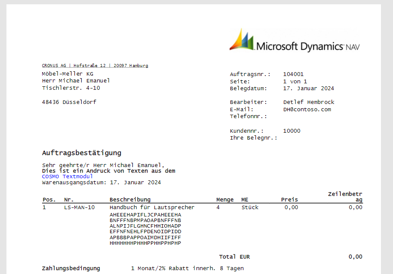This screenshot has width=393, height=274.
Task: Select the Bearbeiter name Detlef Hembrock
Action: click(308, 102)
